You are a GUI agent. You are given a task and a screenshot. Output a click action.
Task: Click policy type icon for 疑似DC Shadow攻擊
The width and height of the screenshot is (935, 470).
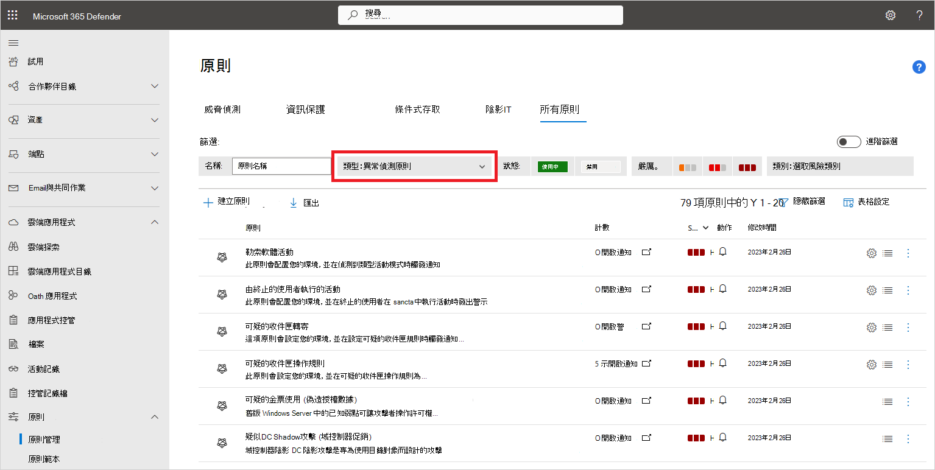pos(222,443)
